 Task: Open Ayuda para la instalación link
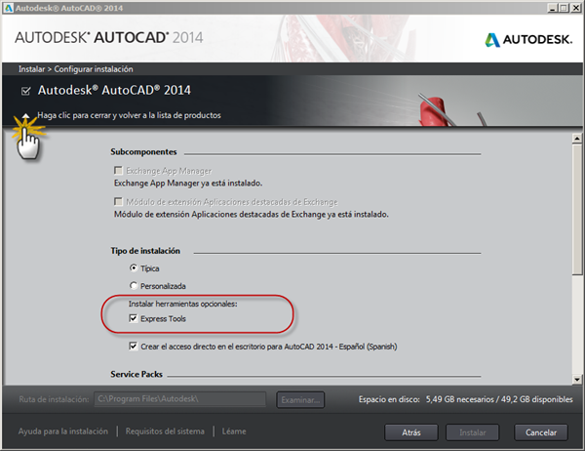tap(63, 431)
